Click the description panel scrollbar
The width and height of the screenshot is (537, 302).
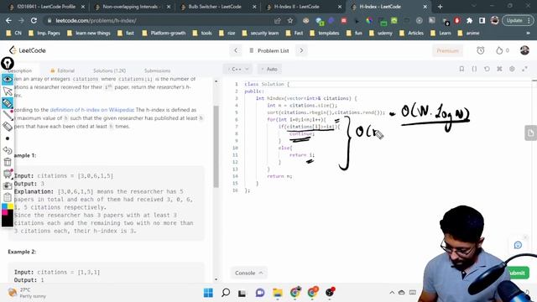point(216,146)
